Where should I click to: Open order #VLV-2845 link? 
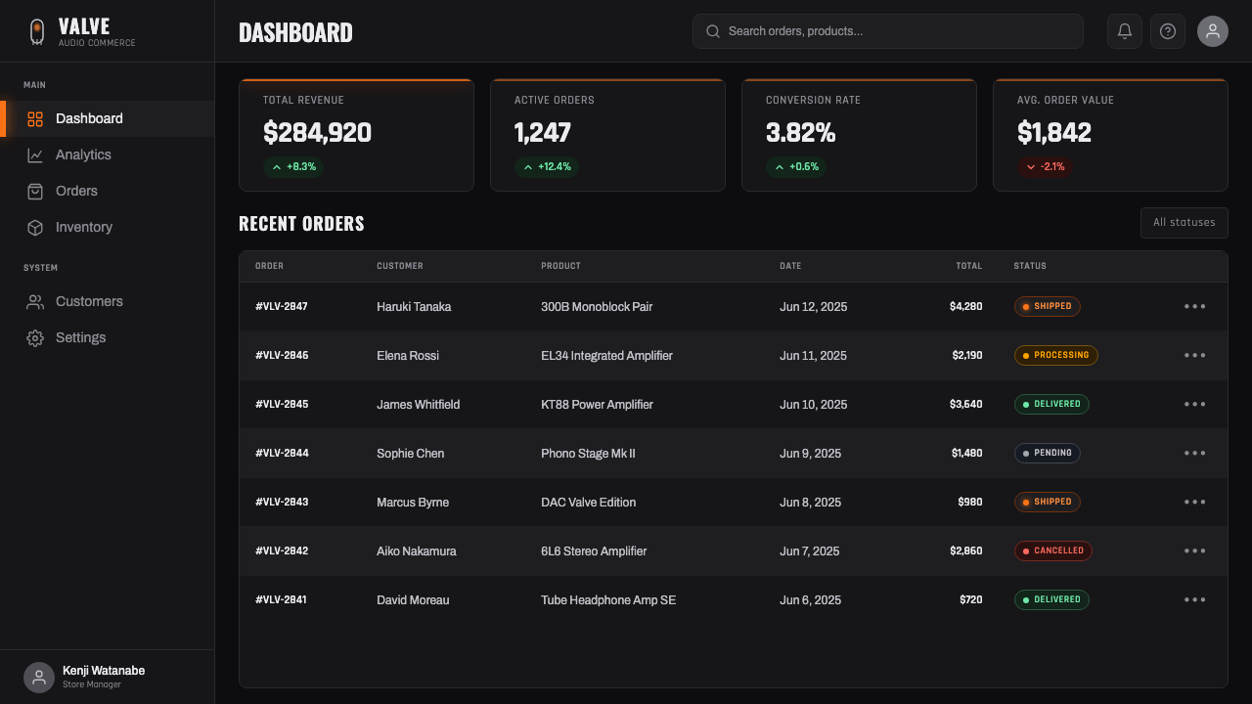282,404
